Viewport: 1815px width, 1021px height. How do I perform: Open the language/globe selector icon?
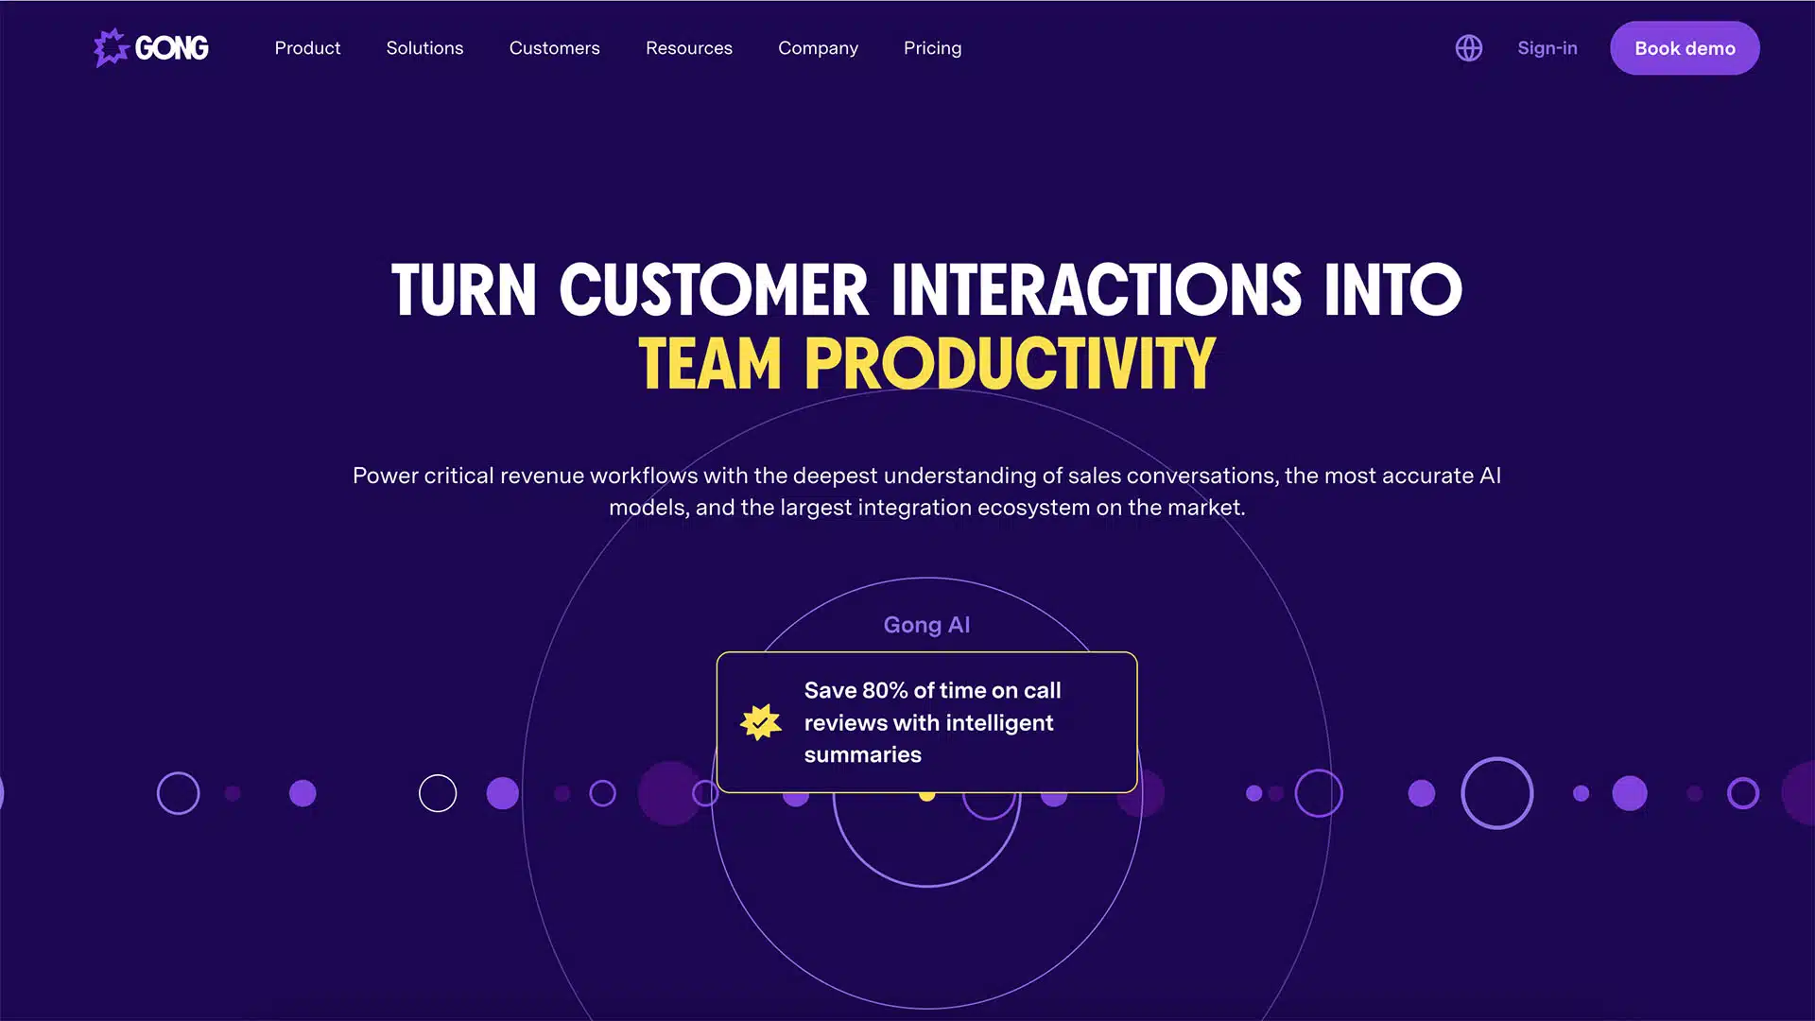1468,47
